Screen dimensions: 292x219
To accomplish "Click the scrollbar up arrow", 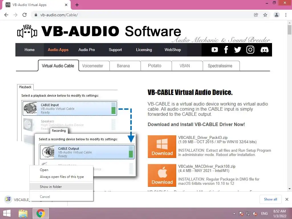I will 289,22.
